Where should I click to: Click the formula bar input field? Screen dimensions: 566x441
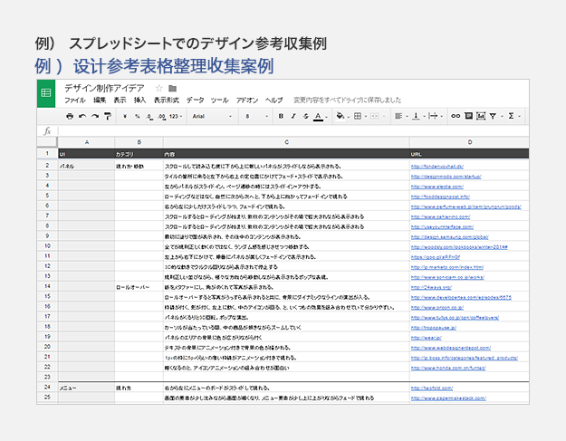(x=293, y=131)
